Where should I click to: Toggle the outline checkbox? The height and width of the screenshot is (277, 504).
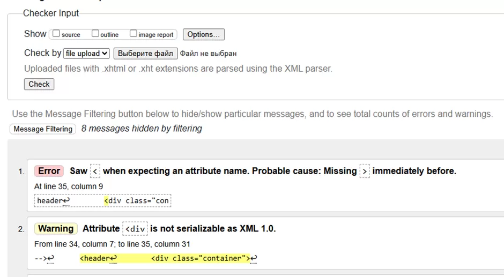(95, 34)
